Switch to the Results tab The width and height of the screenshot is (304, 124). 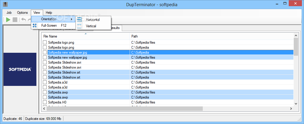pyautogui.click(x=115, y=28)
